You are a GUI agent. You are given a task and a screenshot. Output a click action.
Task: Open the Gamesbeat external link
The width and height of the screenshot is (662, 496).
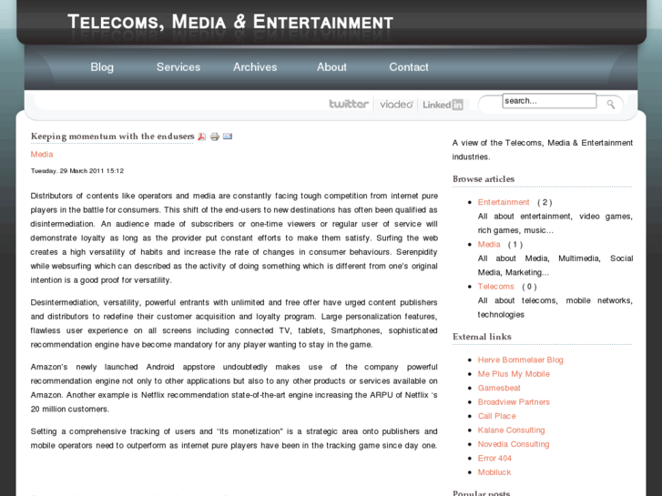(500, 389)
